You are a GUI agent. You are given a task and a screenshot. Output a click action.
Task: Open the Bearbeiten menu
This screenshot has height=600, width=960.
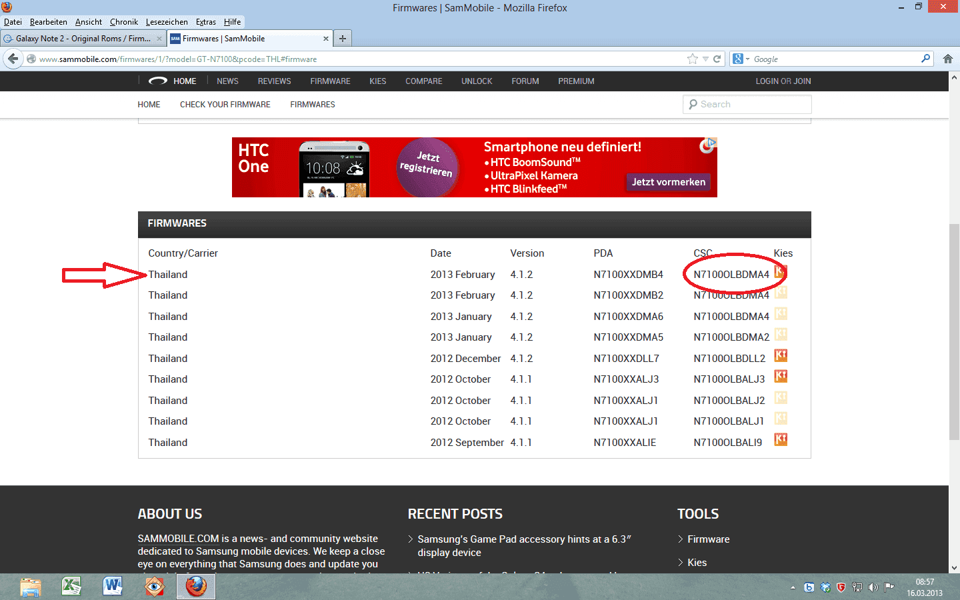coord(48,22)
